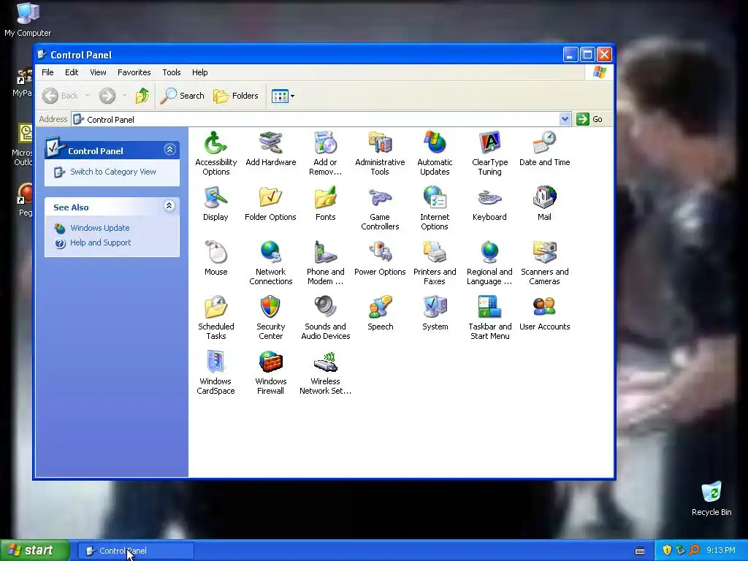This screenshot has height=561, width=748.
Task: Toggle the Folders pane button
Action: [236, 96]
